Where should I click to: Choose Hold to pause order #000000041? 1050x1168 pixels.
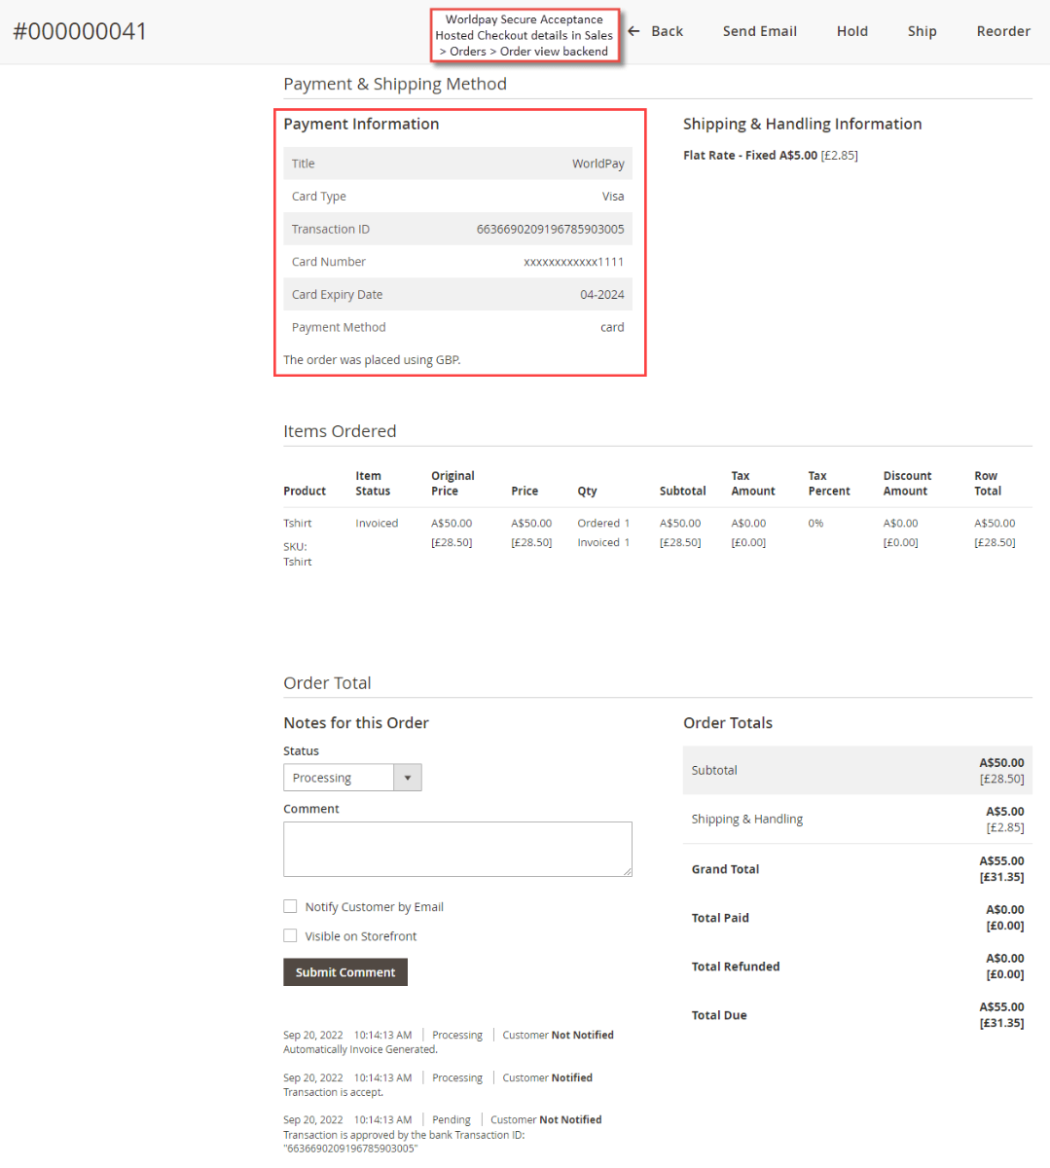(x=851, y=30)
